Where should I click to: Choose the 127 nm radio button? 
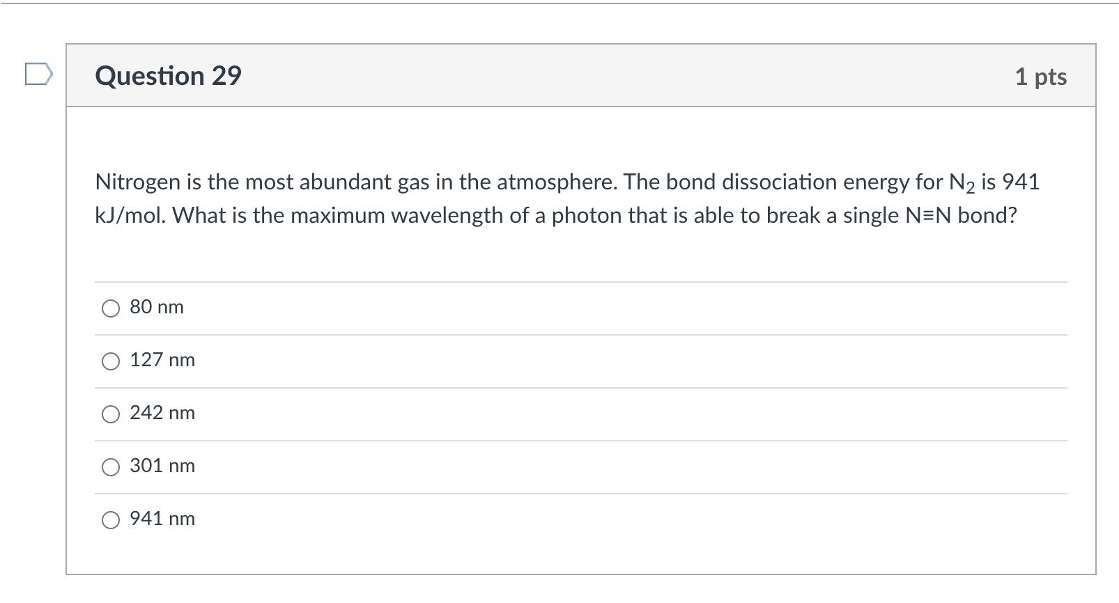pyautogui.click(x=111, y=361)
